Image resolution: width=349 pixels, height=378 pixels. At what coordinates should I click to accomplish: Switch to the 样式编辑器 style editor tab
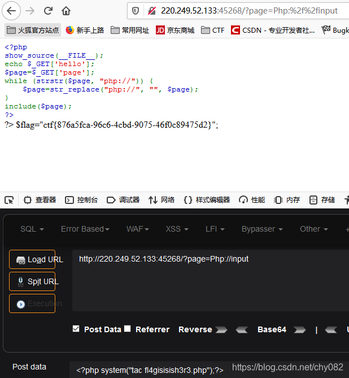207,200
